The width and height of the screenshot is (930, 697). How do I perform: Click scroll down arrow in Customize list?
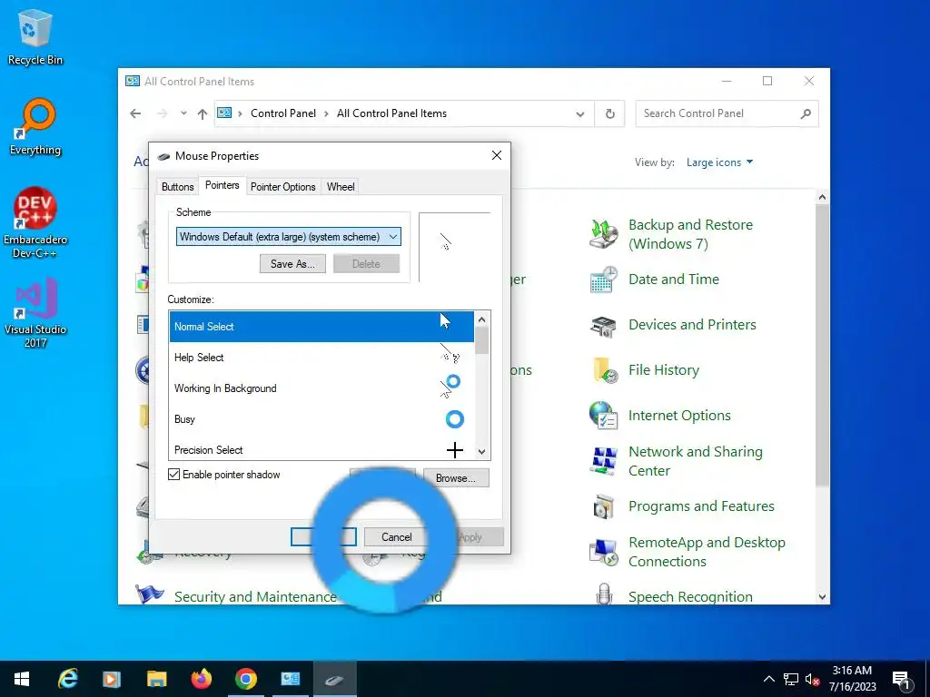pyautogui.click(x=481, y=452)
